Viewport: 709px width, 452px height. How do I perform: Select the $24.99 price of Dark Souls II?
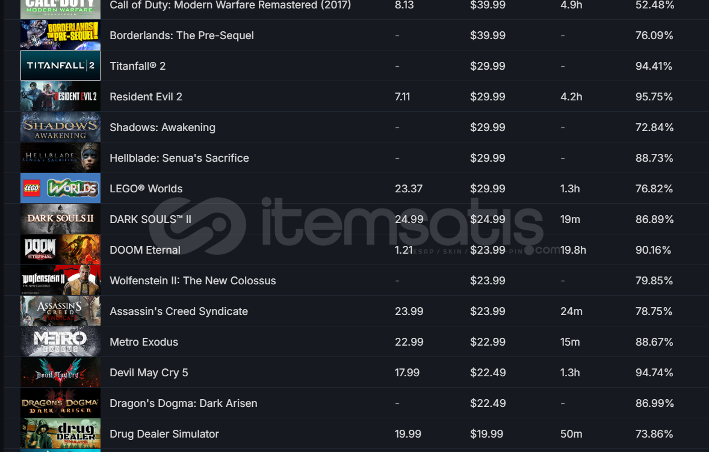tap(488, 219)
